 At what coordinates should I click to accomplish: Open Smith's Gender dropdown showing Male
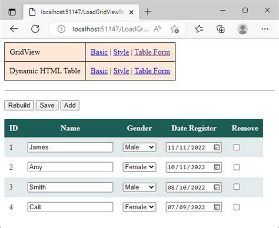[139, 187]
